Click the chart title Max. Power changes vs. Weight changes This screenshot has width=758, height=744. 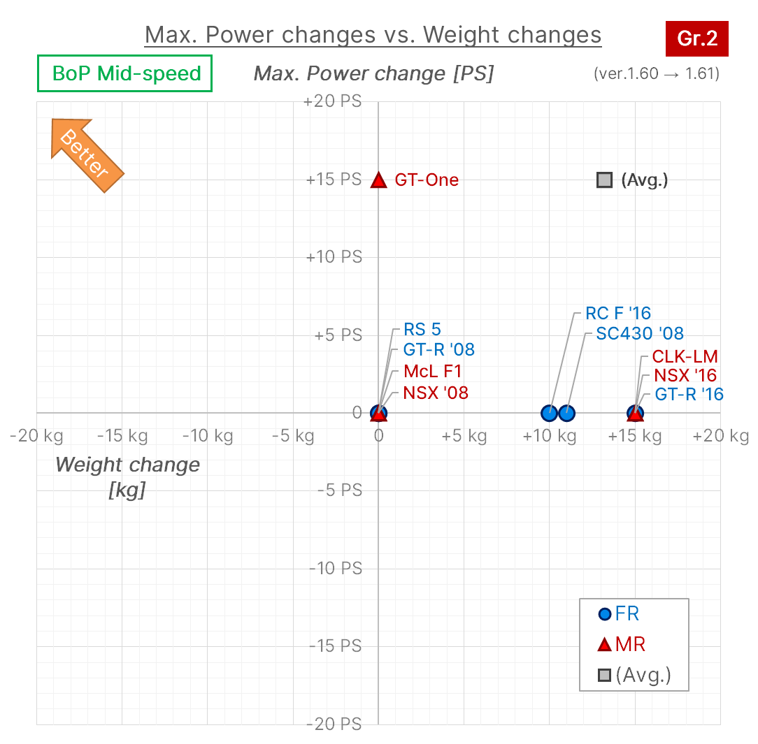point(373,35)
